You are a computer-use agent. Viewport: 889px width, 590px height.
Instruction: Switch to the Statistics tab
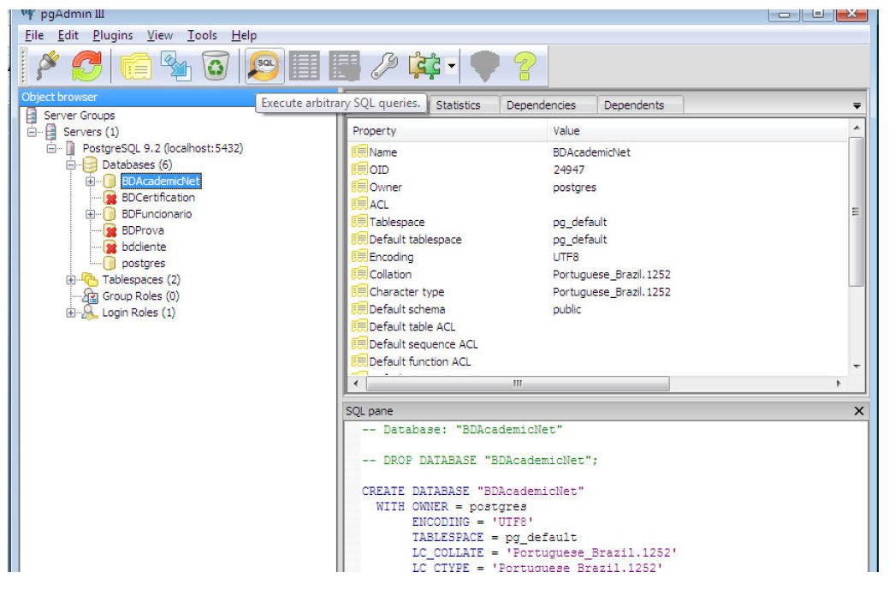pos(458,105)
